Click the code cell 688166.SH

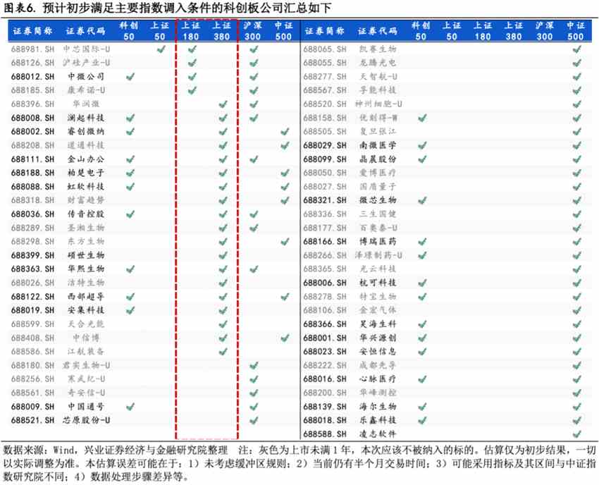[x=325, y=242]
